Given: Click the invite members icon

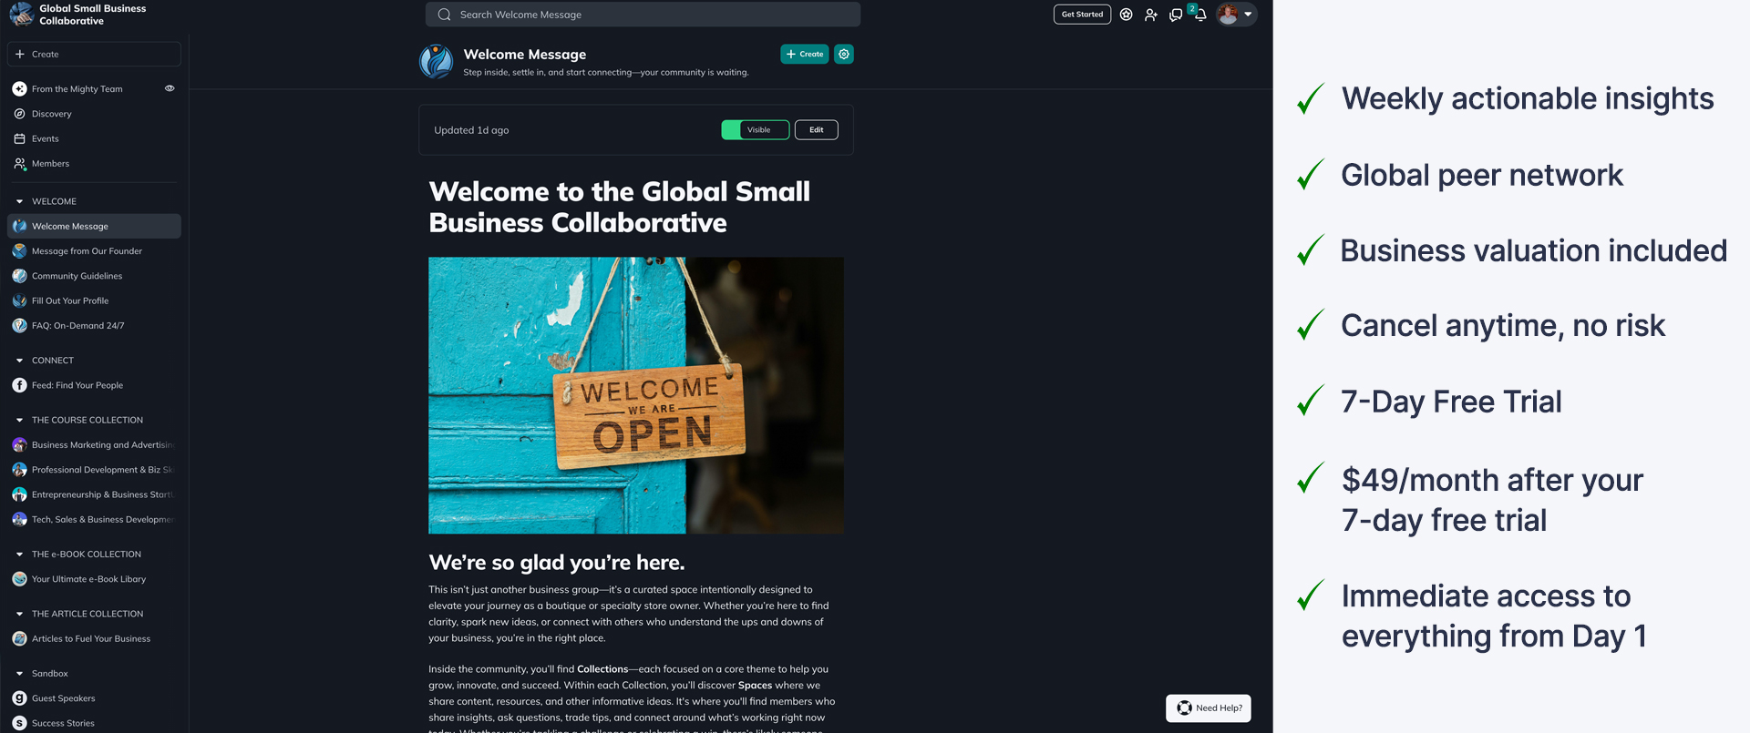Looking at the screenshot, I should (x=1151, y=15).
